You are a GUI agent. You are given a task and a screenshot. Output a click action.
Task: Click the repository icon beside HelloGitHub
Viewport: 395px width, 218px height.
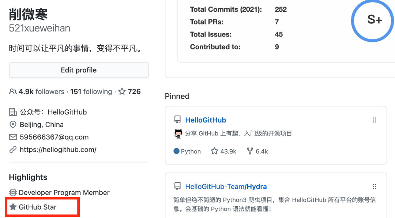click(x=178, y=120)
